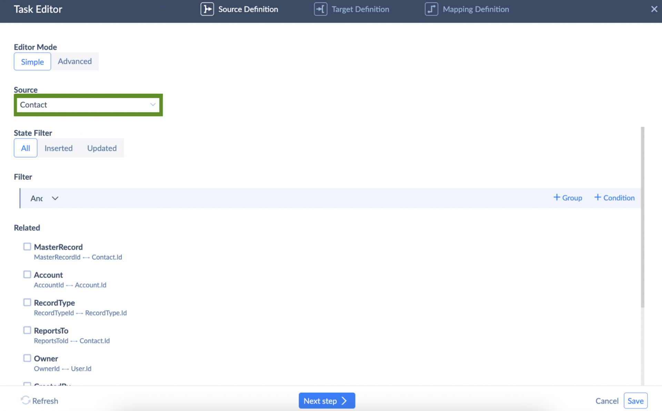Click the Cancel link
This screenshot has width=662, height=411.
(x=606, y=401)
